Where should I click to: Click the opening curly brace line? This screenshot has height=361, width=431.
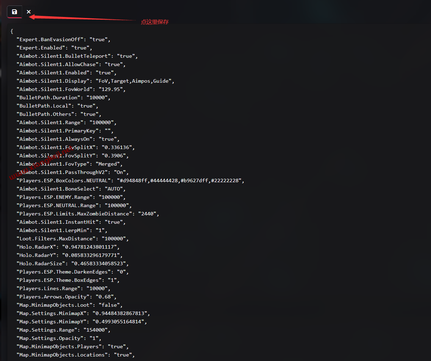(12, 31)
